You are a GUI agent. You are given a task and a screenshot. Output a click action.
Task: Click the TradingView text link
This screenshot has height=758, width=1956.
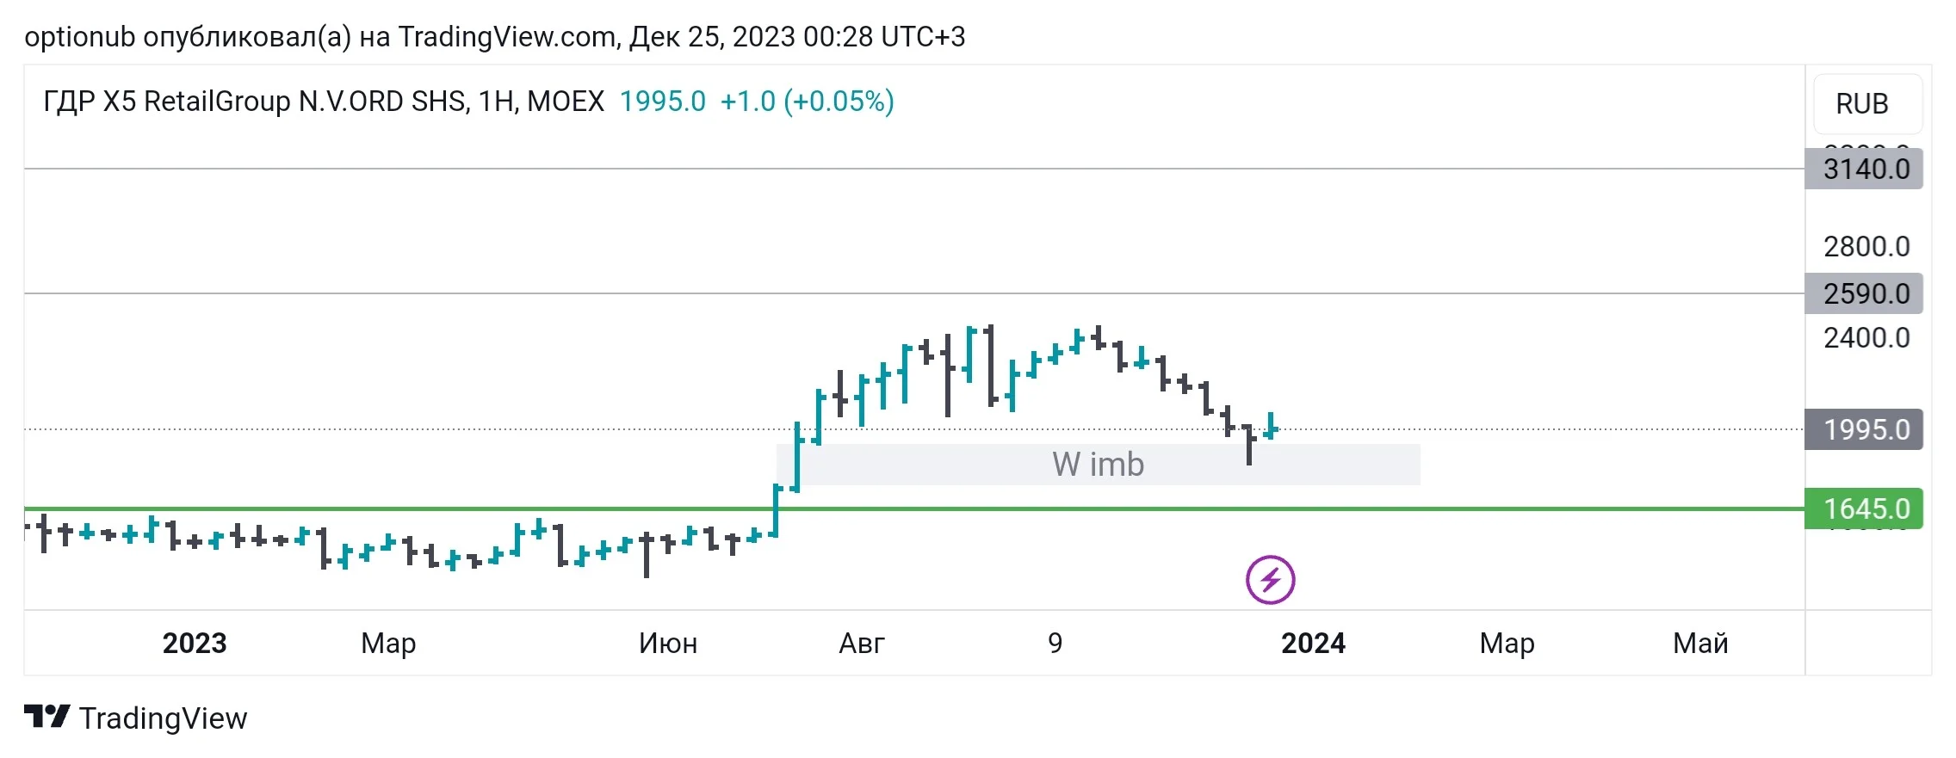coord(163,718)
